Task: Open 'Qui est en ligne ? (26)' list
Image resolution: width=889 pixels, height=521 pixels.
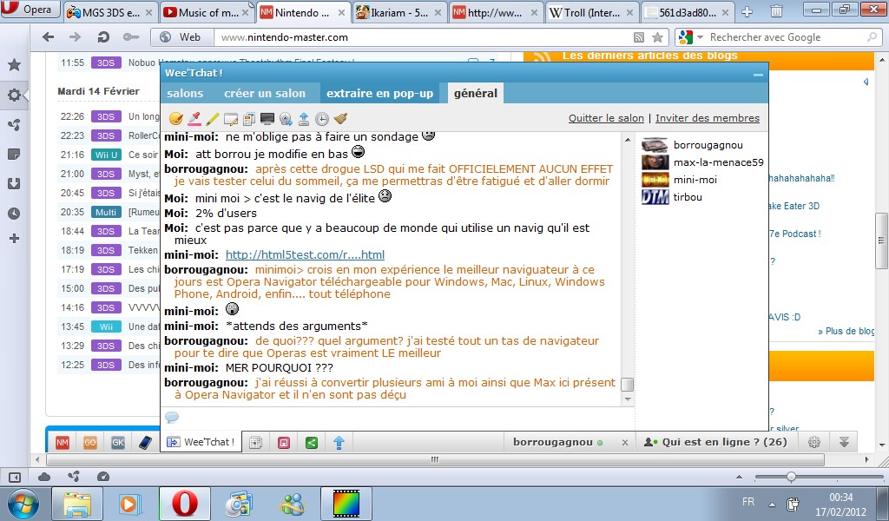Action: 716,442
